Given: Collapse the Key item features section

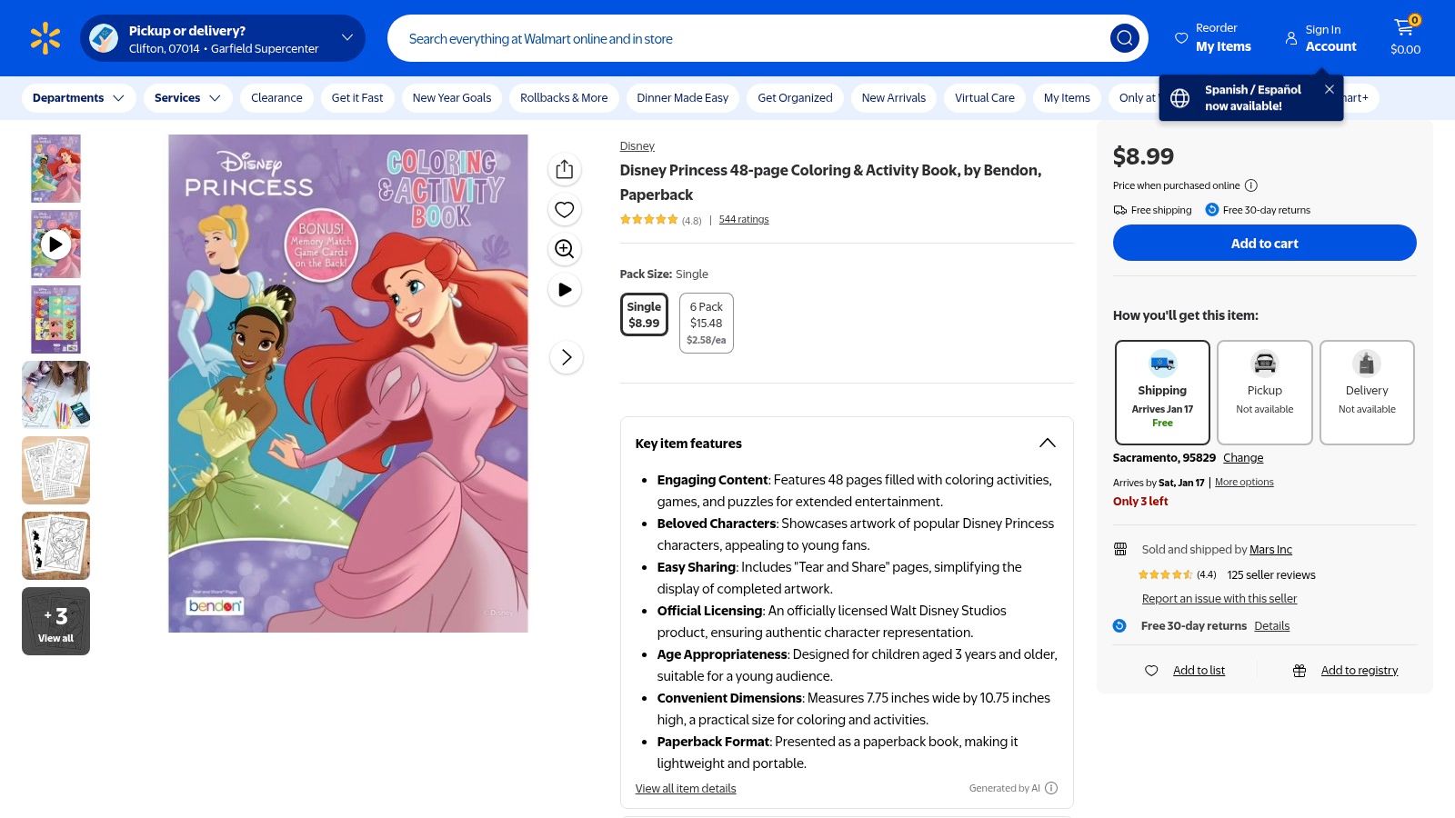Looking at the screenshot, I should tap(1047, 443).
